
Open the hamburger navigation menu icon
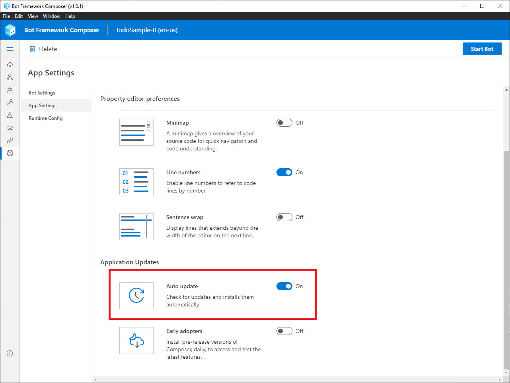pyautogui.click(x=10, y=49)
